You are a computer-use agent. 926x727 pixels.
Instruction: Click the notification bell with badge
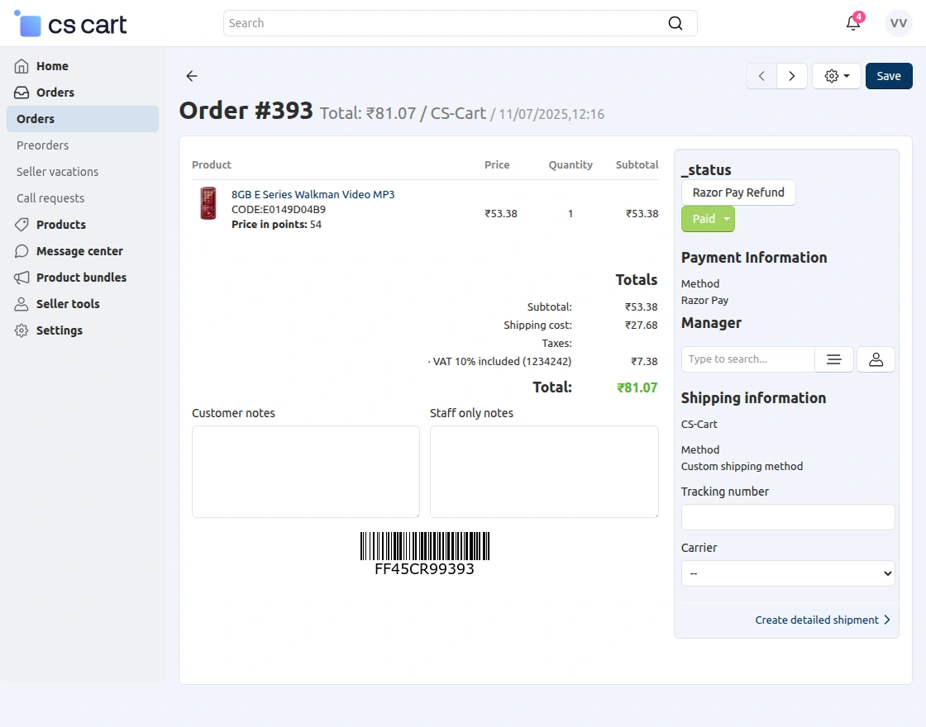pos(853,23)
